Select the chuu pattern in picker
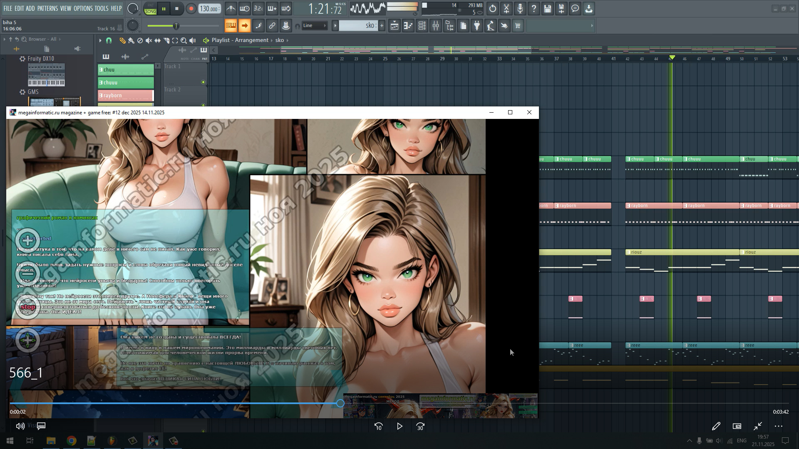The image size is (799, 449). (x=126, y=69)
